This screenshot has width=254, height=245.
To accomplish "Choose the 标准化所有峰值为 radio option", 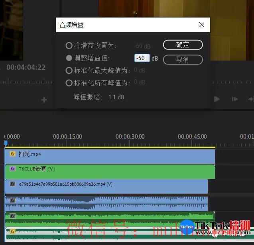I will point(69,83).
